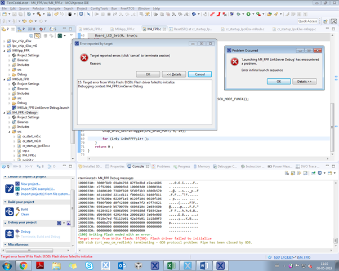Select M4_FPR.c in the project tree
The height and width of the screenshot is (271, 339).
[x=27, y=156]
